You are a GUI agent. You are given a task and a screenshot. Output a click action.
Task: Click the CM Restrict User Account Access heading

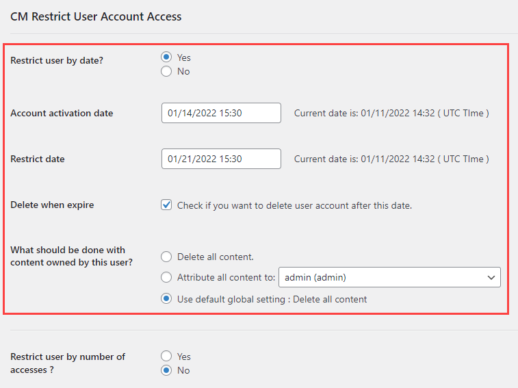pyautogui.click(x=96, y=16)
